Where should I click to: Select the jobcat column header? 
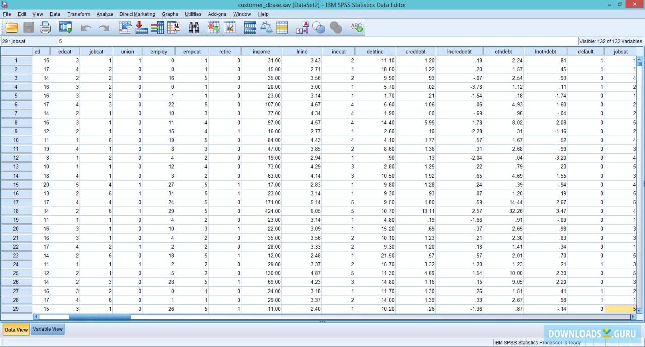point(96,51)
